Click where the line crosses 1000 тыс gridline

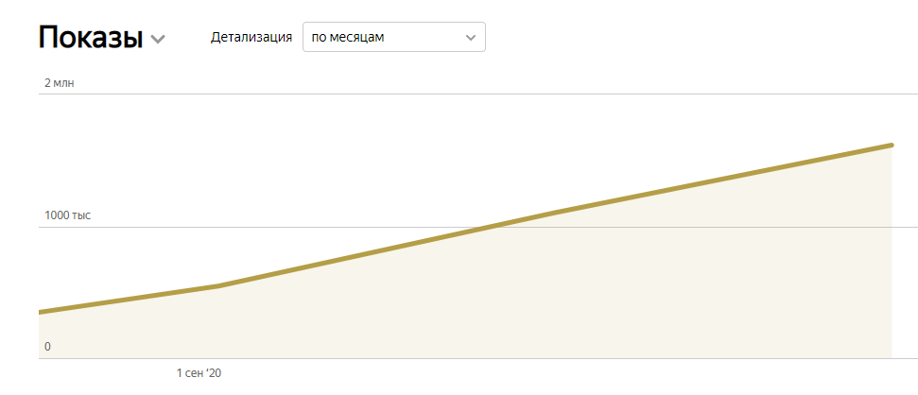[x=488, y=227]
